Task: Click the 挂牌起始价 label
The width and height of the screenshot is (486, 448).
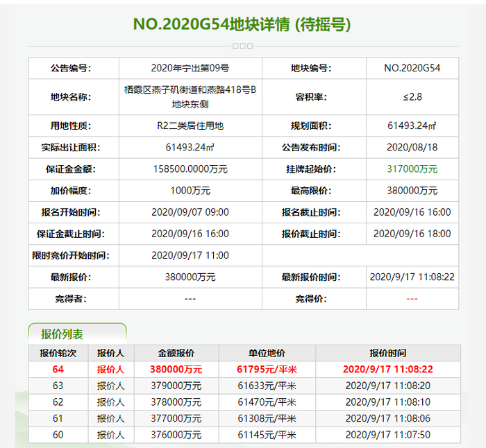Action: coord(311,169)
